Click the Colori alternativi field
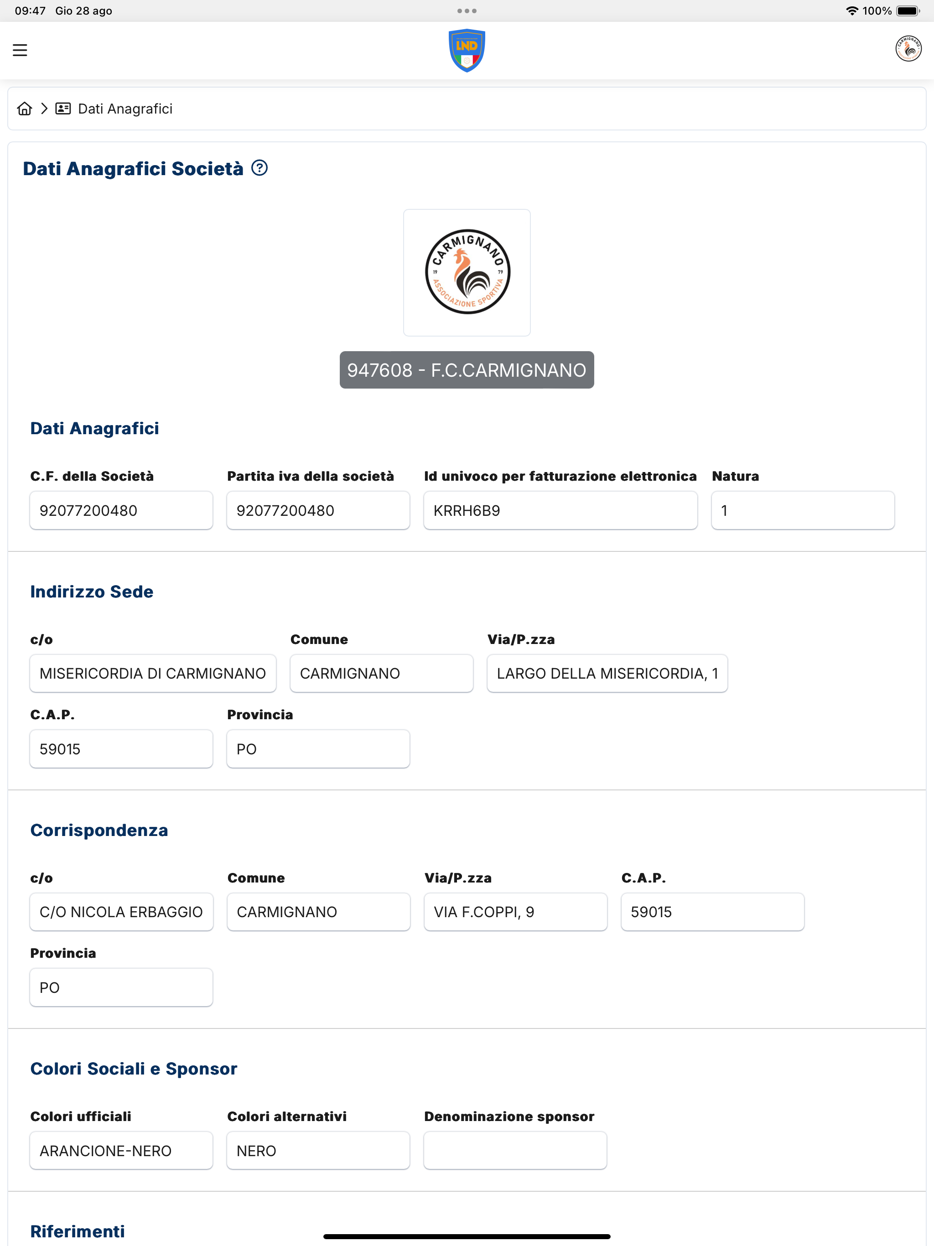934x1246 pixels. point(318,1150)
